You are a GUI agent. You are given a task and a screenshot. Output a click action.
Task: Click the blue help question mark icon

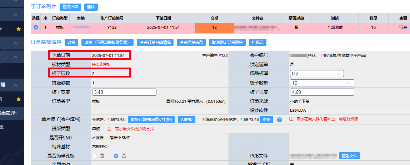[280, 120]
